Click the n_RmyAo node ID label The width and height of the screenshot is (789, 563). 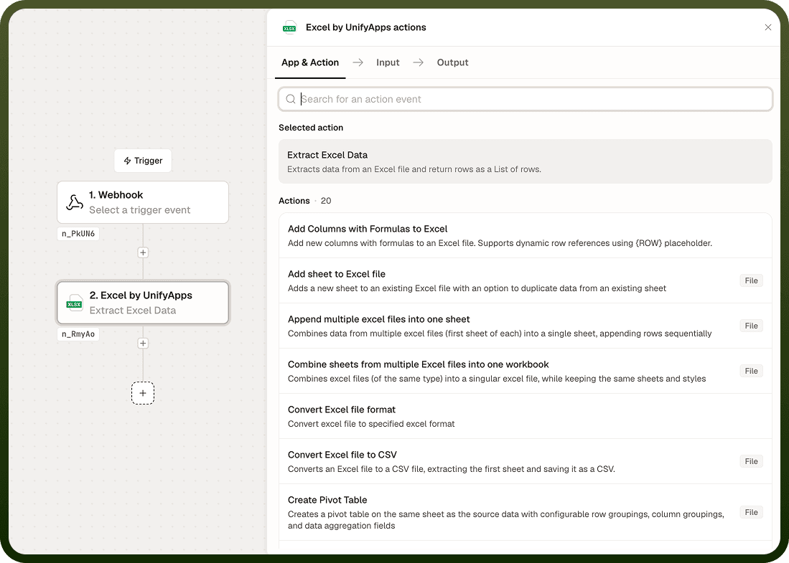78,333
